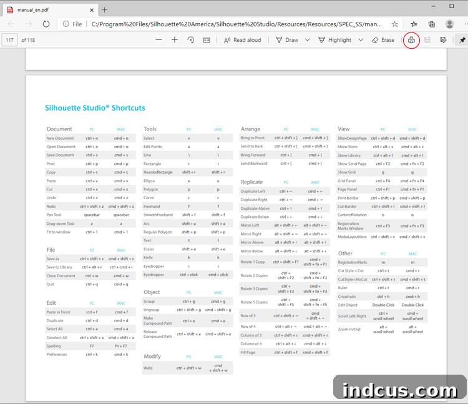
Task: Click the 'Silhouette Studio Shortcuts' heading
Action: [x=95, y=108]
